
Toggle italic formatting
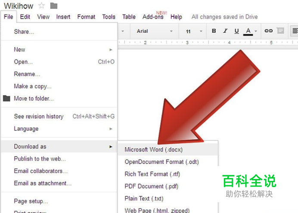coord(225,31)
